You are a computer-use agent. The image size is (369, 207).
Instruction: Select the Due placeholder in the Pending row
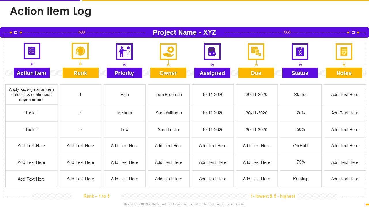[x=257, y=179]
